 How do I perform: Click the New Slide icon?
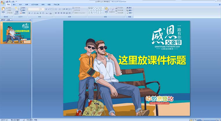tap(17, 9)
